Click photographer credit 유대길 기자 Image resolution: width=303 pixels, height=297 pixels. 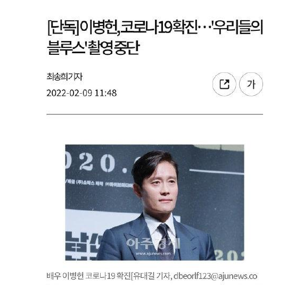(x=152, y=276)
